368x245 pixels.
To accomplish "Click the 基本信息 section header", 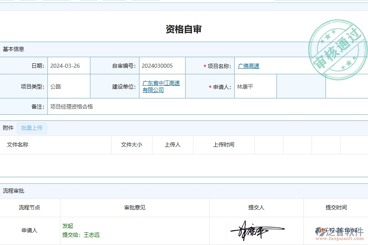I will pyautogui.click(x=14, y=49).
